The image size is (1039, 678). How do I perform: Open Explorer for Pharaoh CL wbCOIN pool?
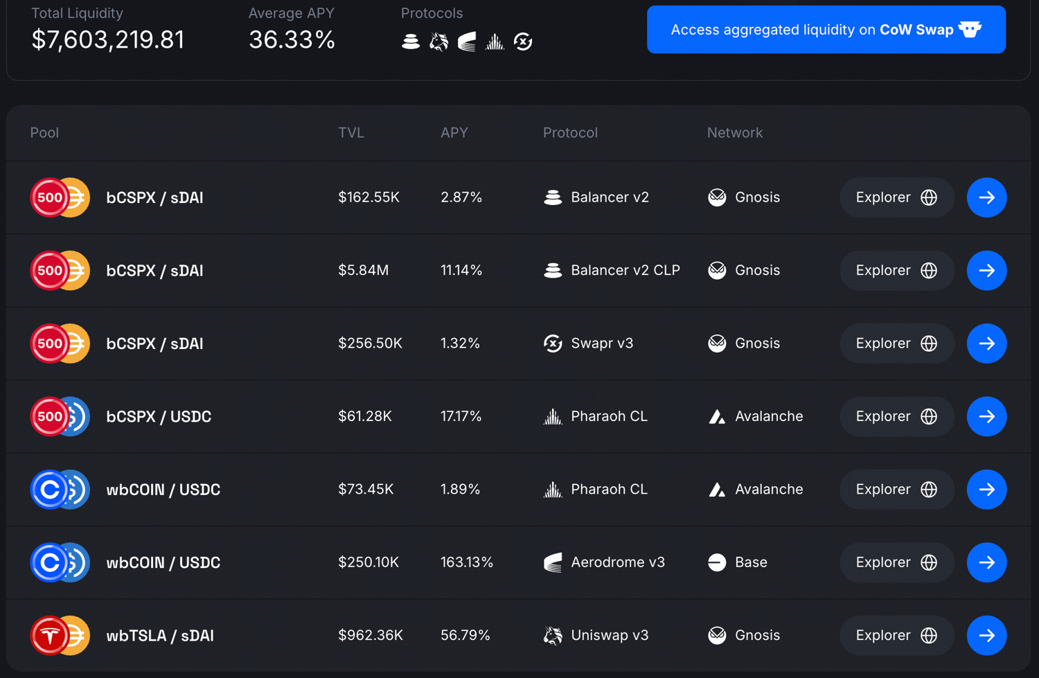point(897,490)
